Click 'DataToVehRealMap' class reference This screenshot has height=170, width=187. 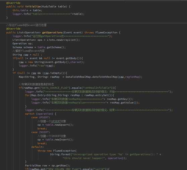click(x=78, y=77)
